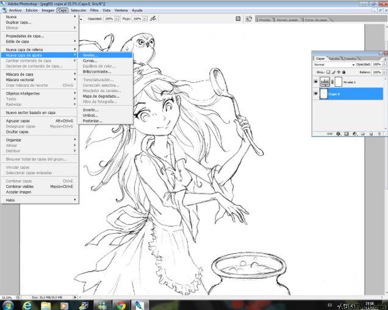Expand status bar info arrow
This screenshot has width=388, height=310.
tap(75, 297)
